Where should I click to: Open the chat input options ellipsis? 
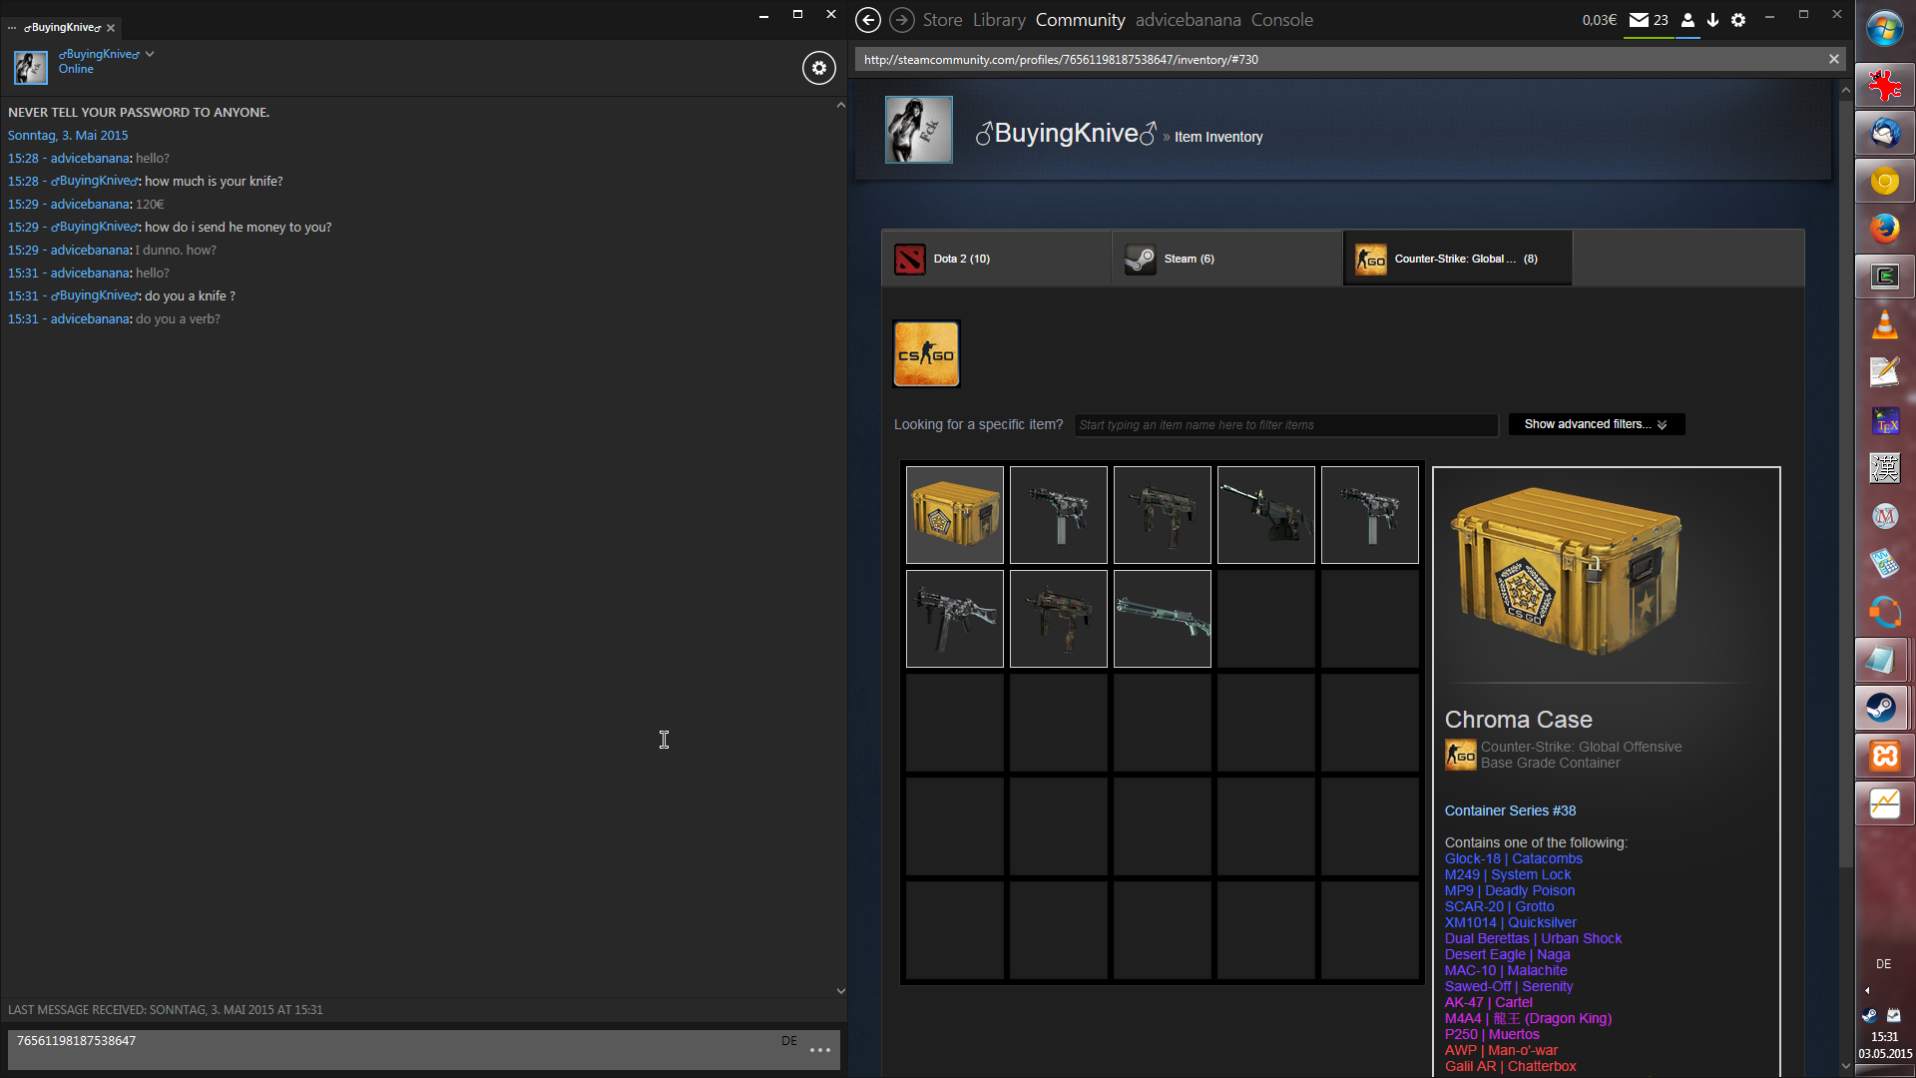point(820,1050)
